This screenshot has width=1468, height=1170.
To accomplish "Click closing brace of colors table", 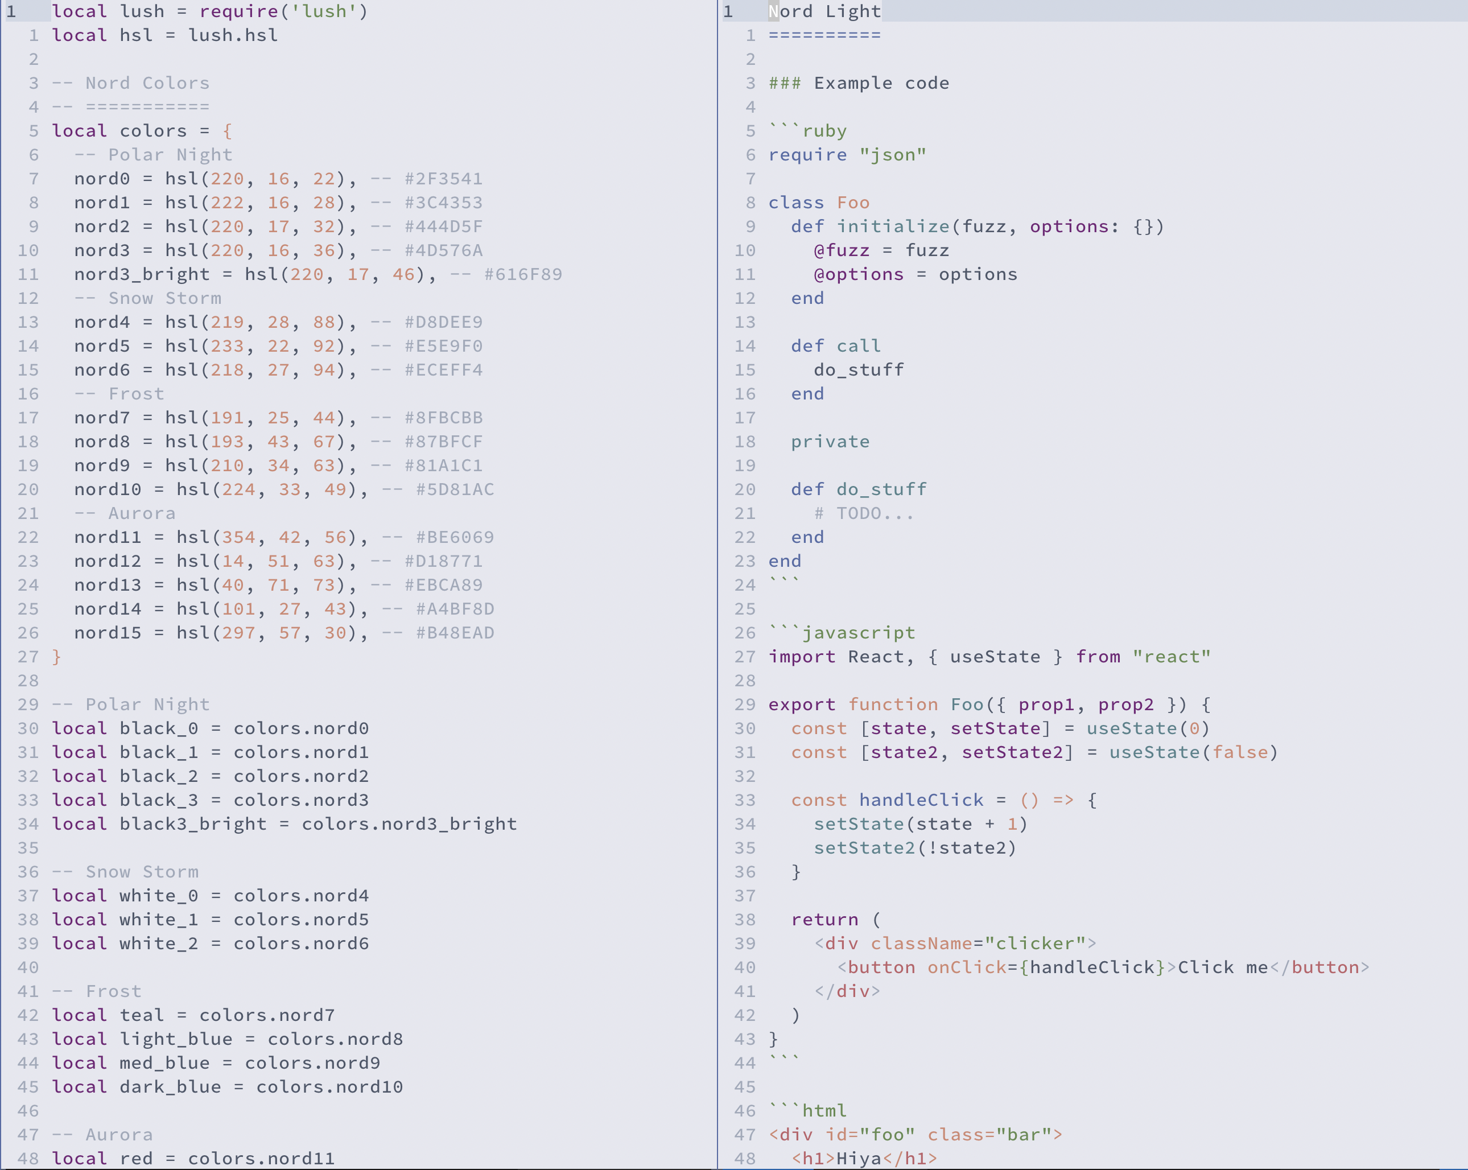I will 56,657.
